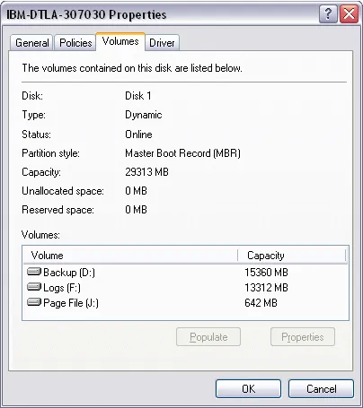Click the 15360 MB capacity cell
This screenshot has width=363, height=408.
pyautogui.click(x=266, y=273)
